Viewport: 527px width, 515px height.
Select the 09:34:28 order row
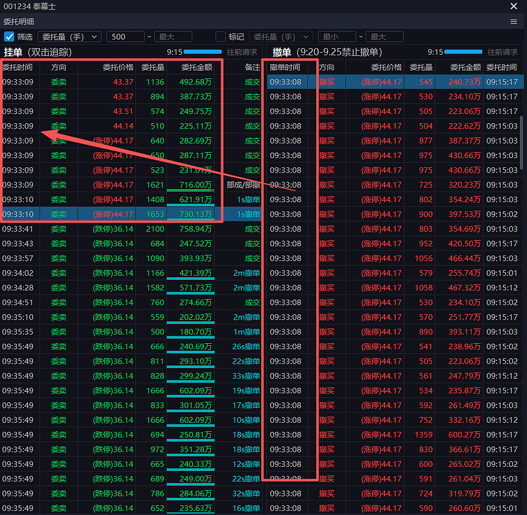pyautogui.click(x=130, y=288)
